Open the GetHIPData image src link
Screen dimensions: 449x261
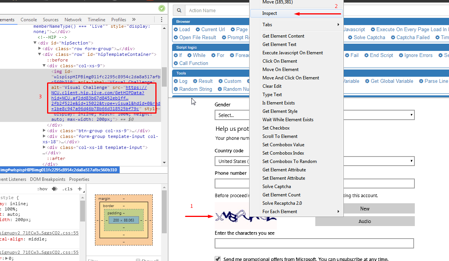(98, 93)
